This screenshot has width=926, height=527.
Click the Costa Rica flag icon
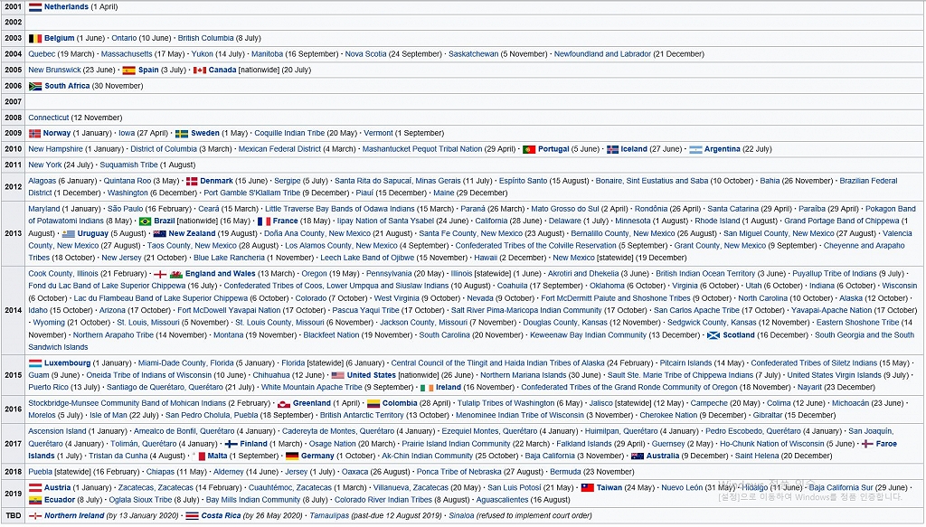pyautogui.click(x=192, y=516)
